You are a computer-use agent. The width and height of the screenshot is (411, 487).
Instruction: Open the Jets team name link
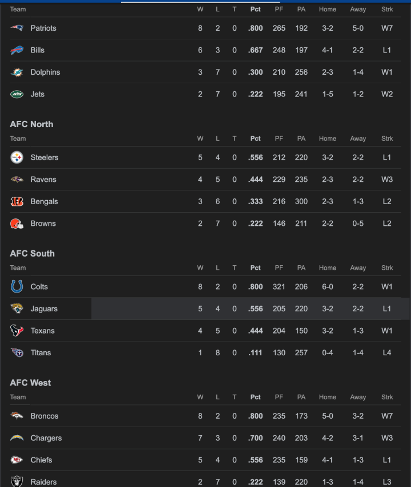[37, 95]
